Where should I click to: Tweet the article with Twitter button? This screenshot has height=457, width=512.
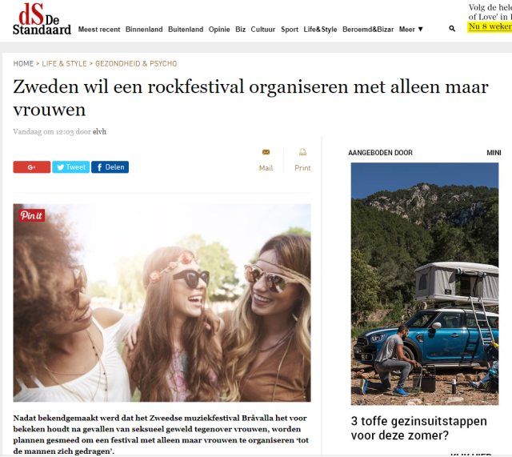(x=71, y=167)
